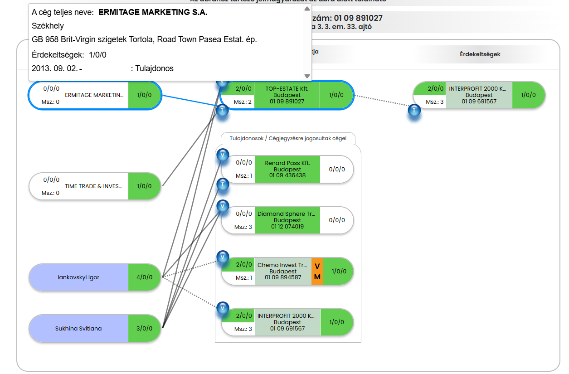Expand Sukhina Svitlana's 3/0/0 interests count
This screenshot has height=374, width=569.
pyautogui.click(x=145, y=329)
